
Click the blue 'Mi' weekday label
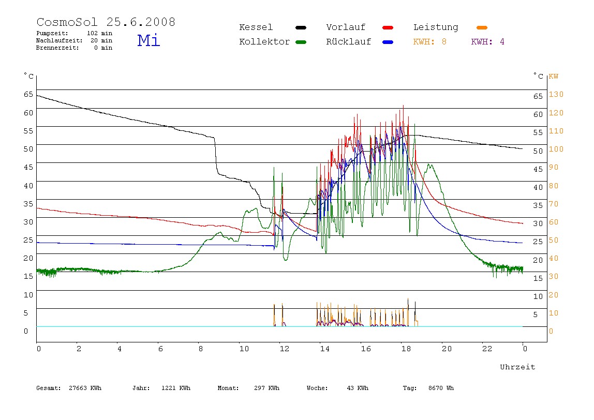pos(148,40)
